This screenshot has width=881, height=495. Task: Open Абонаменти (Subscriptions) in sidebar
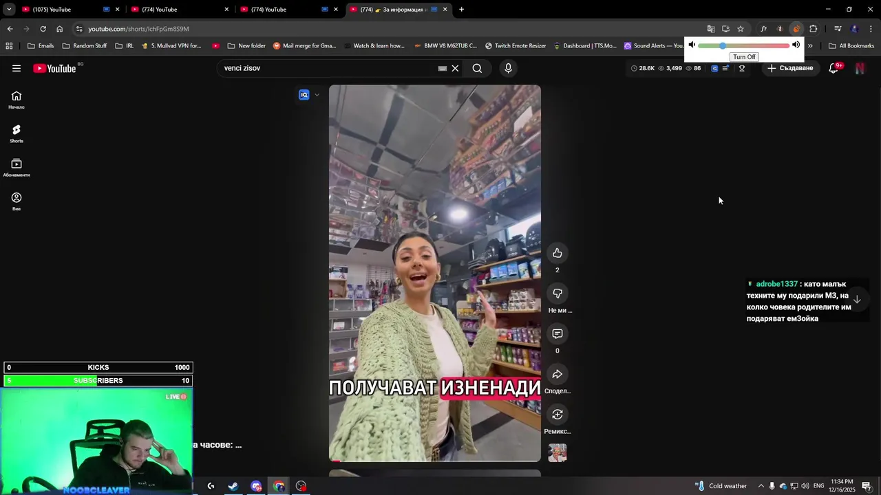coord(17,168)
